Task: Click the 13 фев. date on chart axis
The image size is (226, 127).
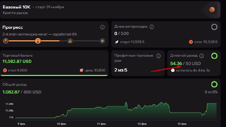Action: (182, 124)
